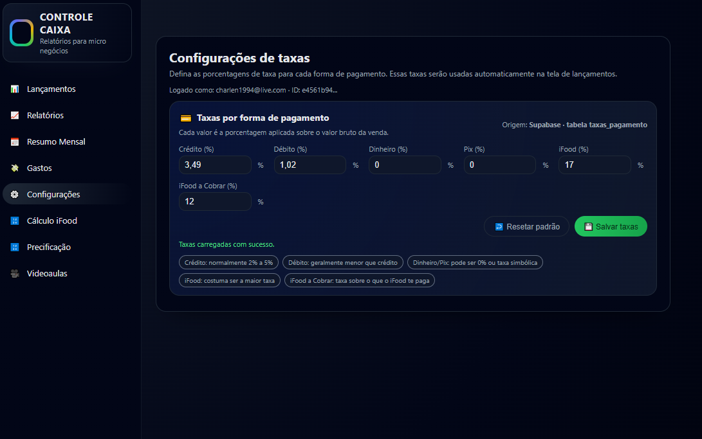Click the Resumo Mensal icon
The width and height of the screenshot is (702, 439).
[x=14, y=141]
